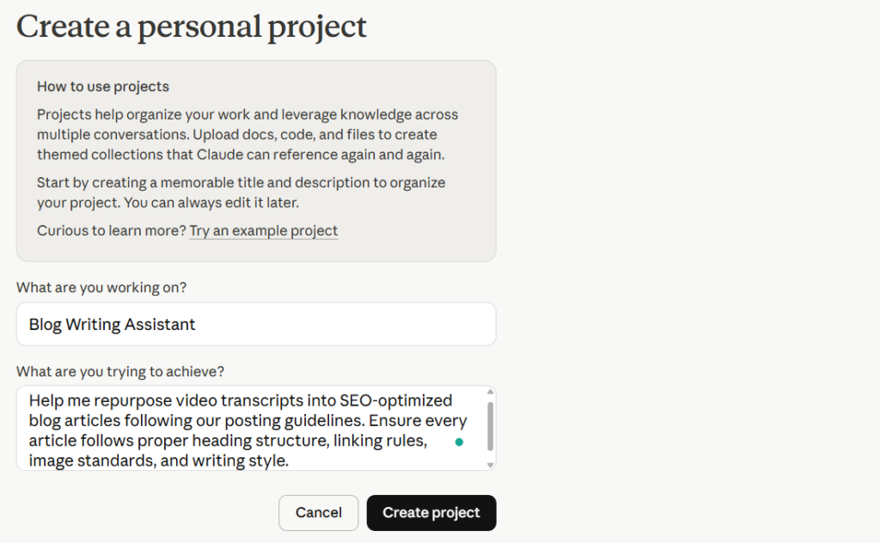The image size is (880, 543).
Task: Click the "What are you trying to achieve?" label
Action: 120,371
